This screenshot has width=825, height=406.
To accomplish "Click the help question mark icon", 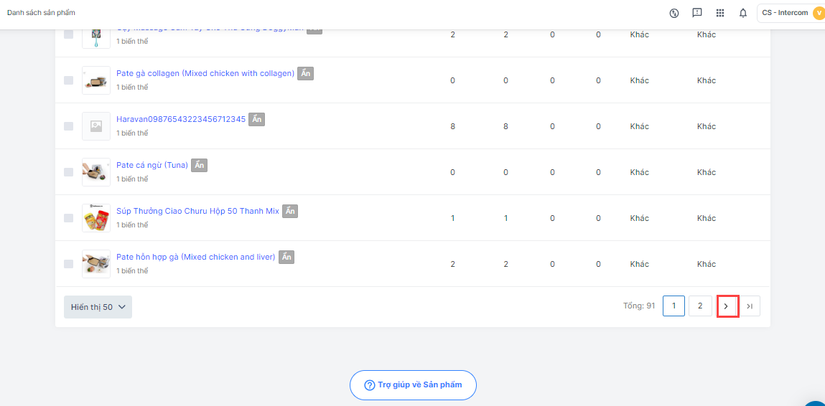I will (370, 385).
